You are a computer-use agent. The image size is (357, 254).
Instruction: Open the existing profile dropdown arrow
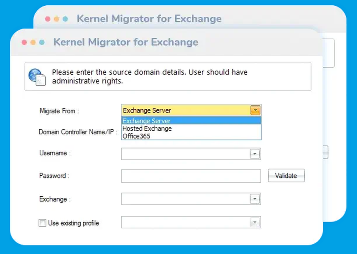click(255, 222)
